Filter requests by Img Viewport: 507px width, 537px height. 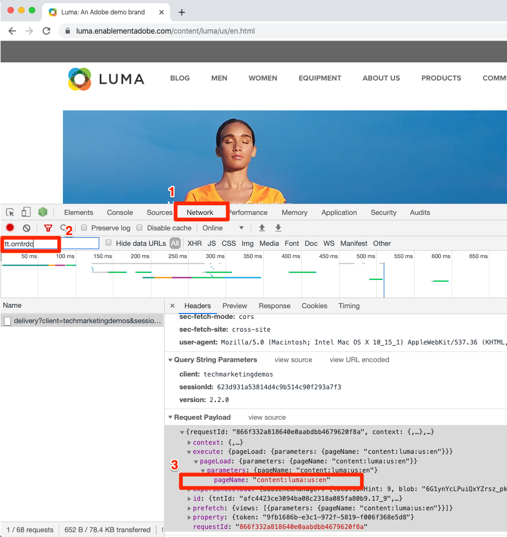(x=247, y=244)
